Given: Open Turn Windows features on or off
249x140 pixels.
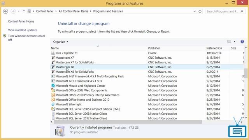Looking at the screenshot, I should point(27,38).
